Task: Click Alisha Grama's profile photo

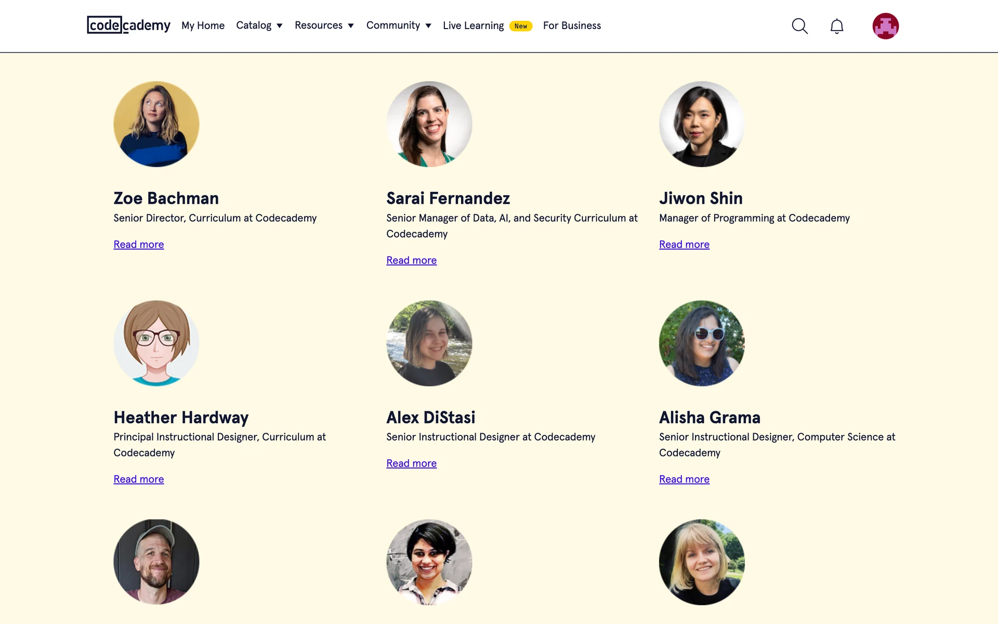Action: pos(702,343)
